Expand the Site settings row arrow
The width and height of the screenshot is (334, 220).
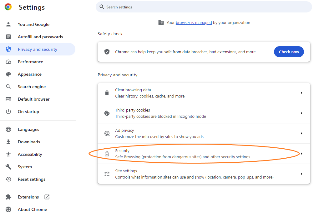click(301, 174)
